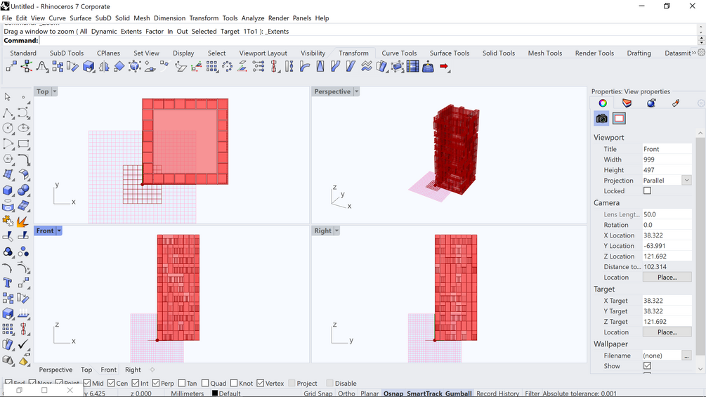Choose the Rectangle tool in sidebar
Image resolution: width=706 pixels, height=397 pixels.
[23, 143]
